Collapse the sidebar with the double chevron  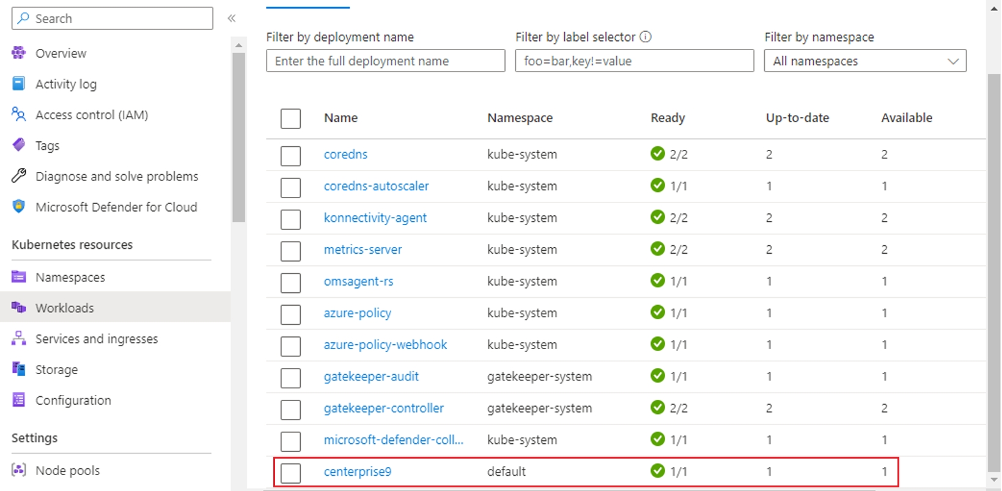tap(232, 18)
